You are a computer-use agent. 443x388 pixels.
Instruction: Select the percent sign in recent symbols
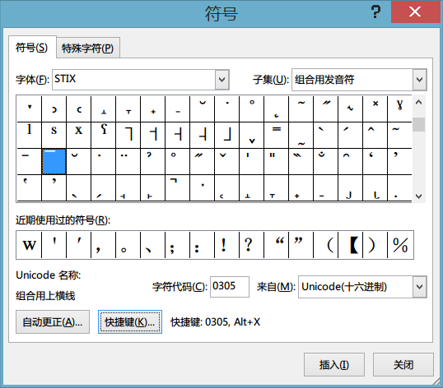click(400, 245)
